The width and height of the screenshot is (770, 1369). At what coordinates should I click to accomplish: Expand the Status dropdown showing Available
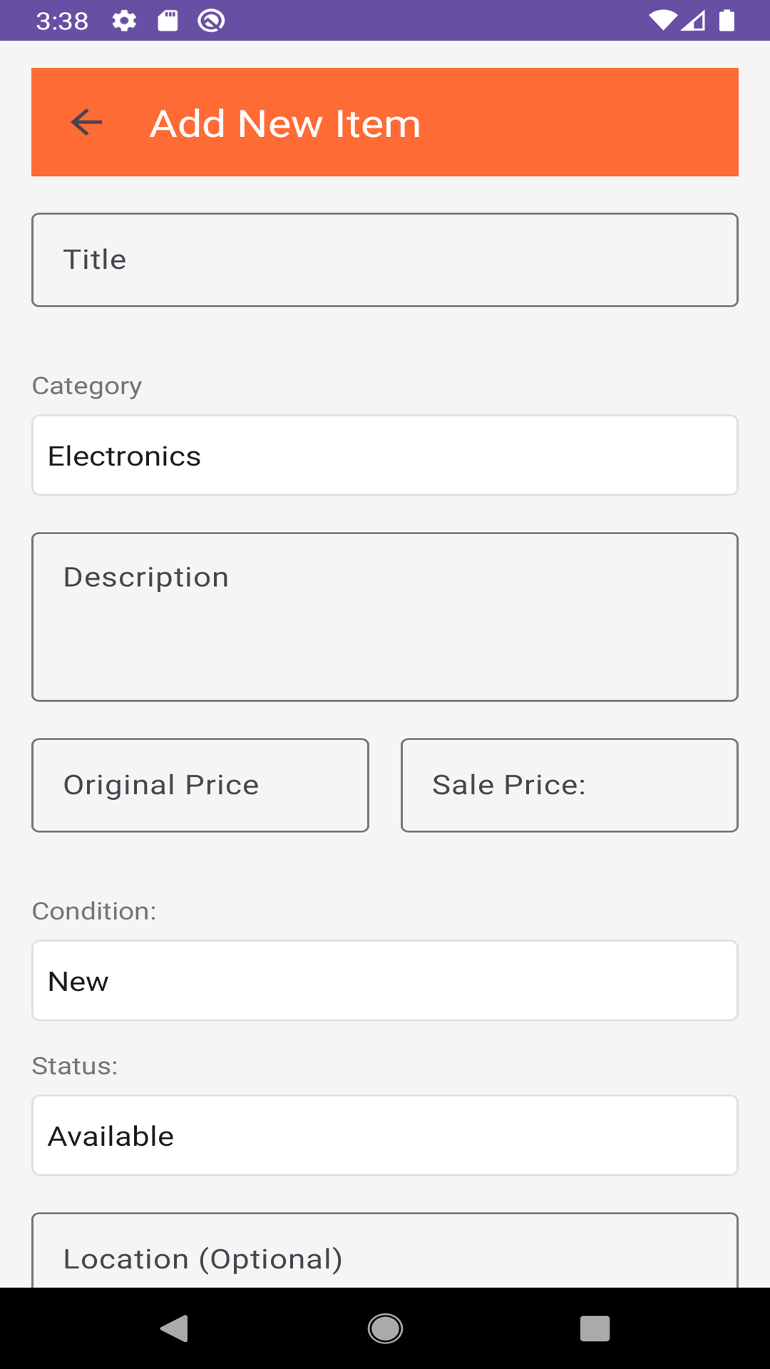(x=385, y=1135)
